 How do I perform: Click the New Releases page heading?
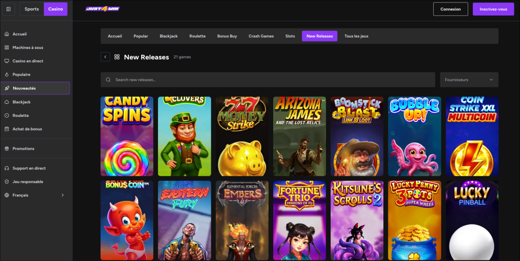tap(146, 57)
